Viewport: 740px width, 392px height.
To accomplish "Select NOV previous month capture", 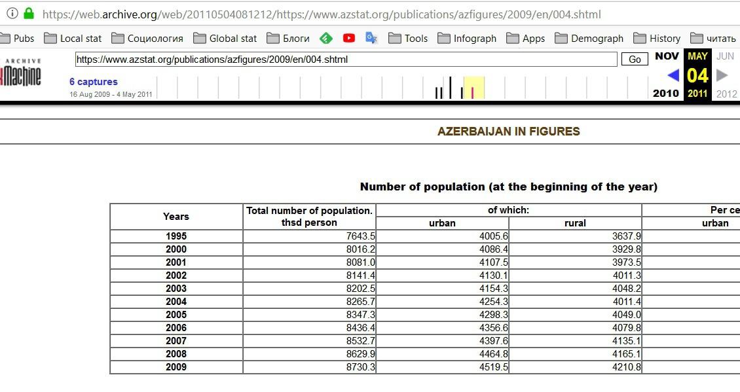I will point(667,56).
